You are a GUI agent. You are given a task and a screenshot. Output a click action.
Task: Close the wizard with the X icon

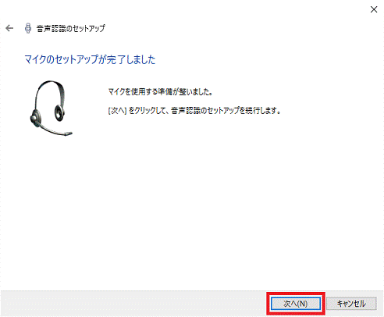(x=374, y=9)
